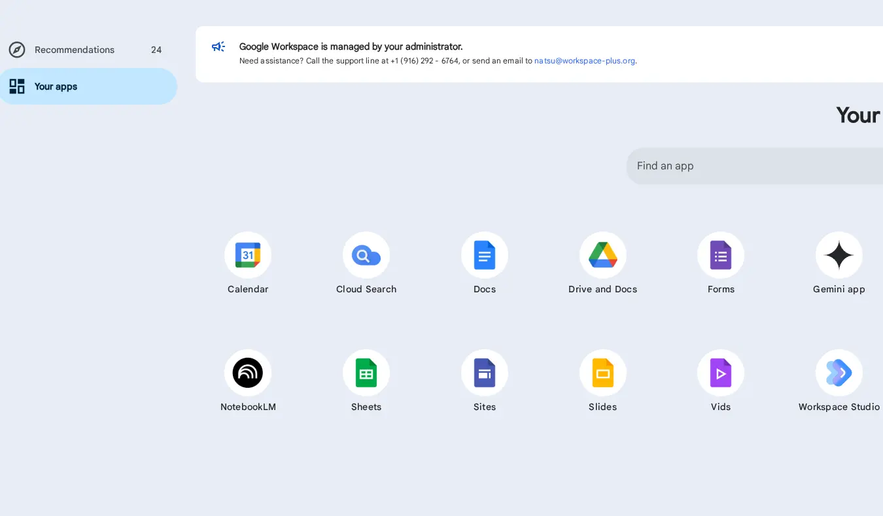The height and width of the screenshot is (516, 883).
Task: Click the Gemini app text label
Action: tap(839, 289)
